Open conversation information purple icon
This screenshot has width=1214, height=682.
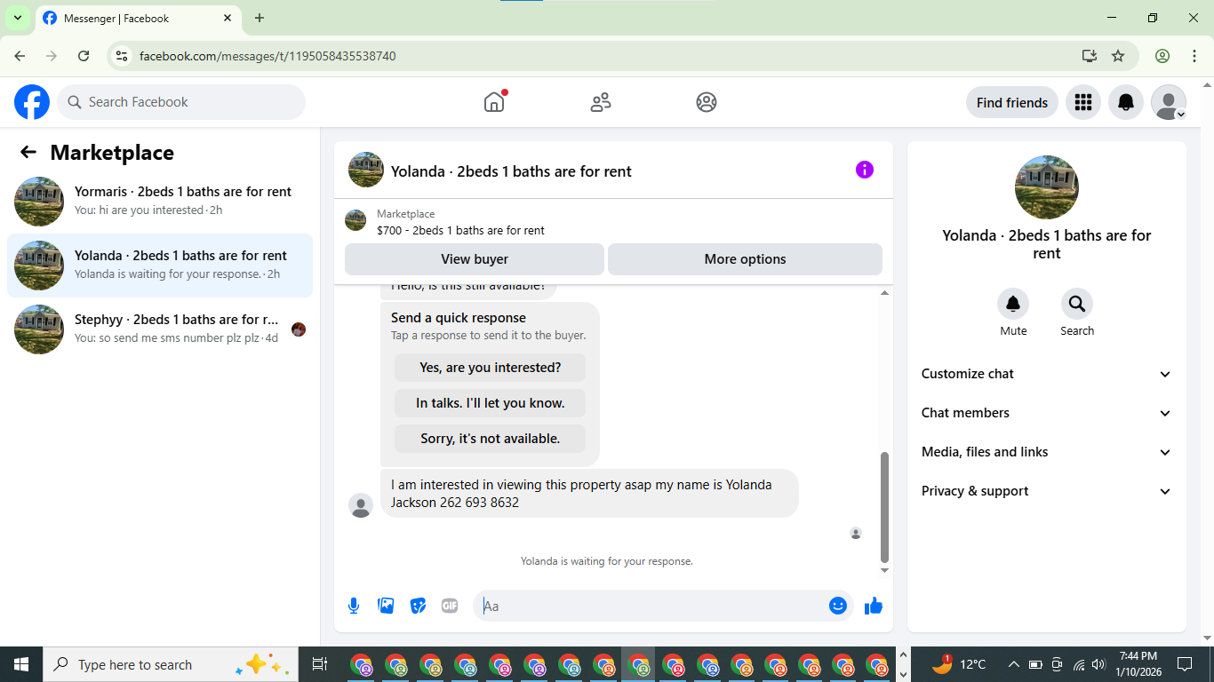(x=865, y=170)
